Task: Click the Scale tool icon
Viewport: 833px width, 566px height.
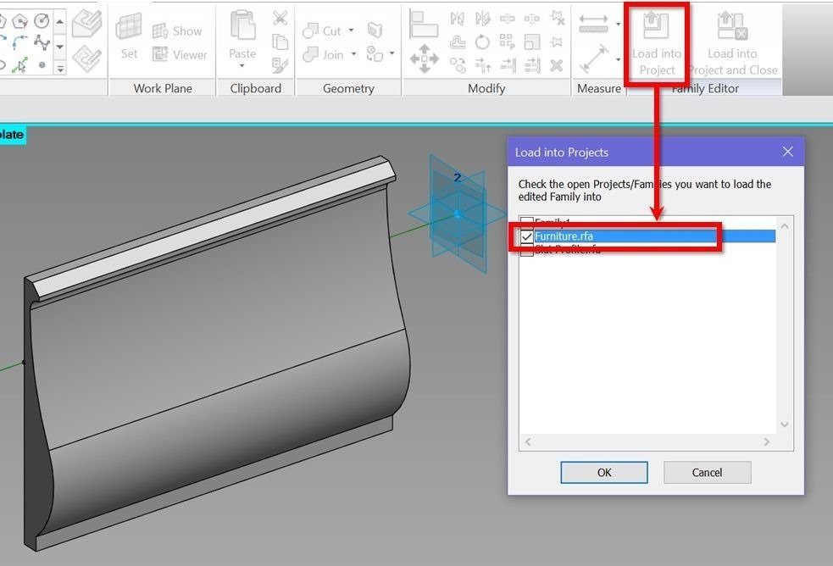Action: [x=532, y=42]
